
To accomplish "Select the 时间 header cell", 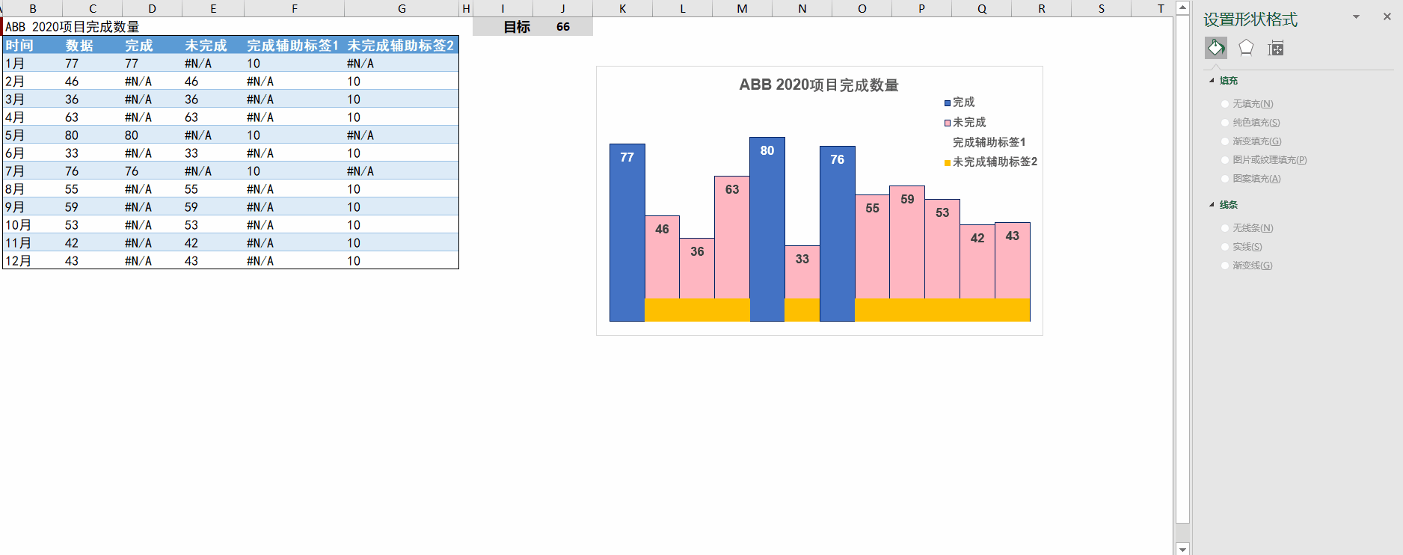I will coord(33,45).
